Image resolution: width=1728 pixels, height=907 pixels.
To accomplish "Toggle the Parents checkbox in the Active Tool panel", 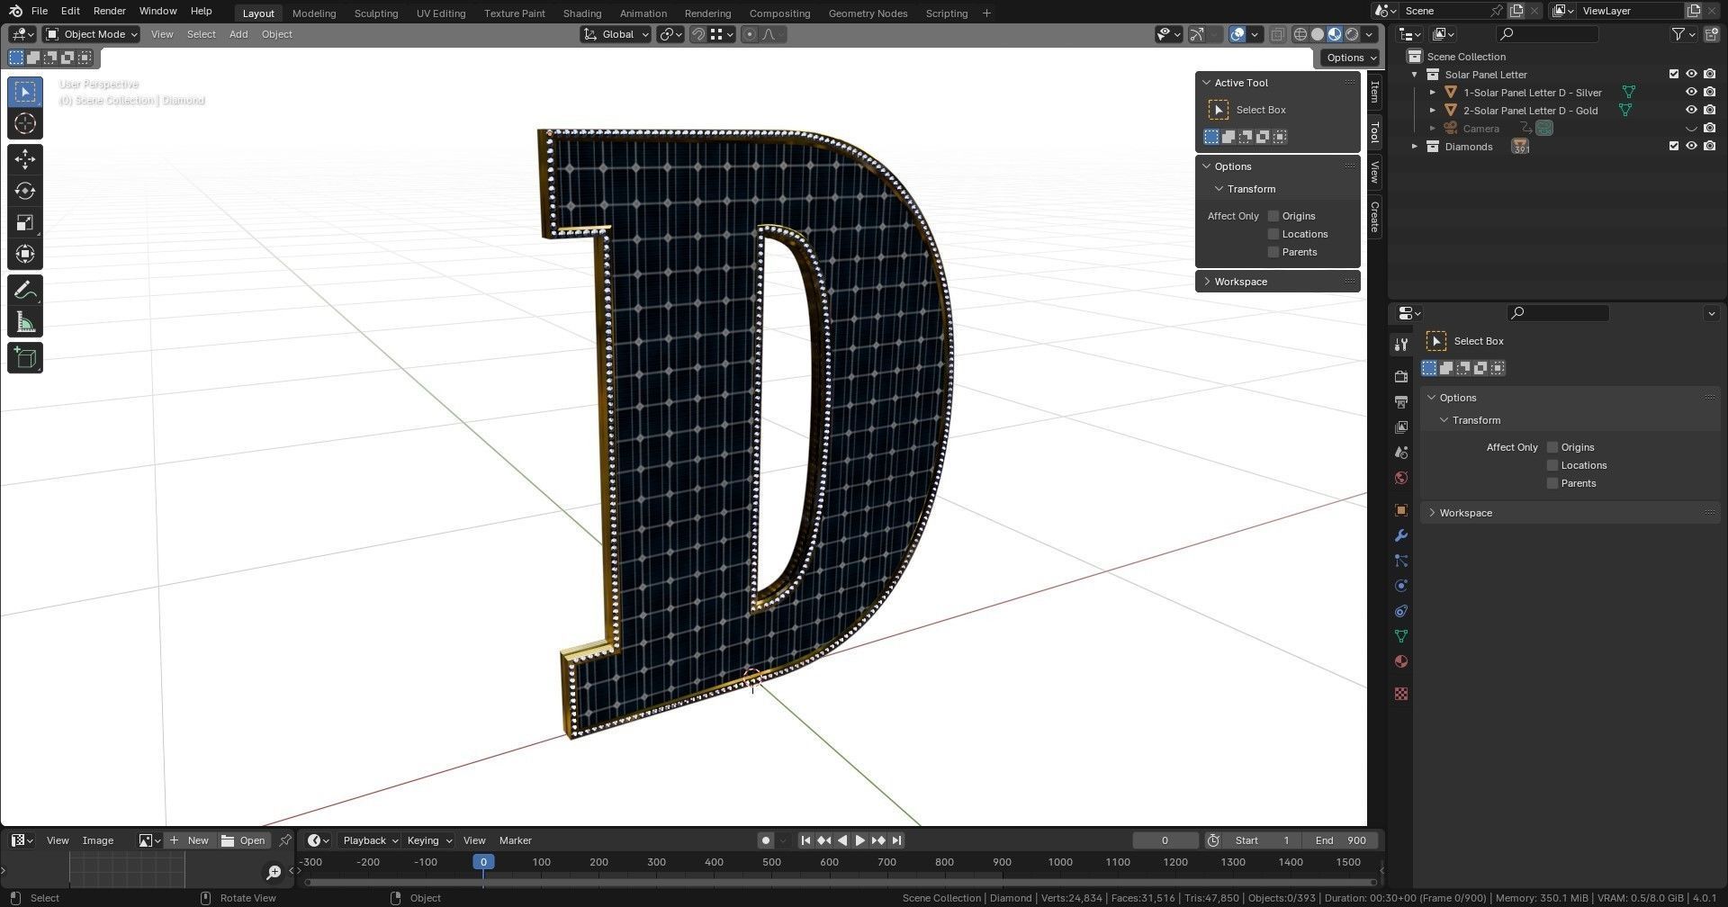I will coord(1273,252).
